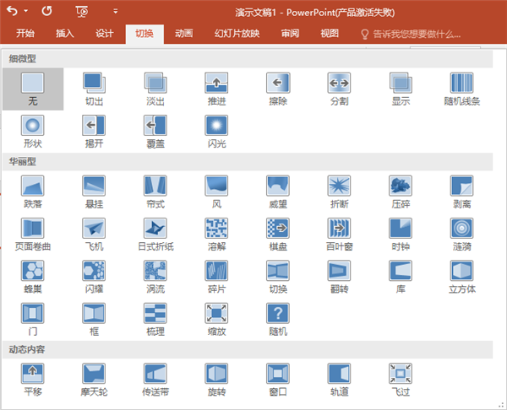Open the 幻灯片放映 Slide Show tab
507x410 pixels.
237,33
